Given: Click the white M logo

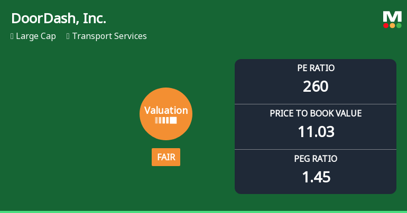Looking at the screenshot, I should coord(392,16).
